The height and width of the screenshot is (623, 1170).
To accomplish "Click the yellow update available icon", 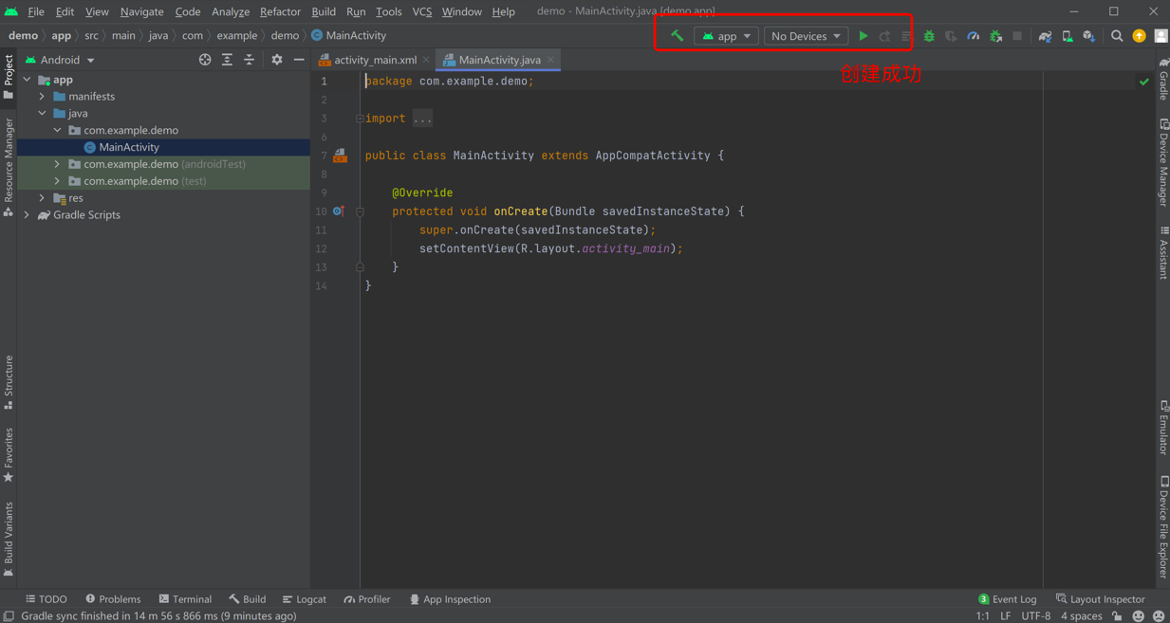I will 1139,36.
